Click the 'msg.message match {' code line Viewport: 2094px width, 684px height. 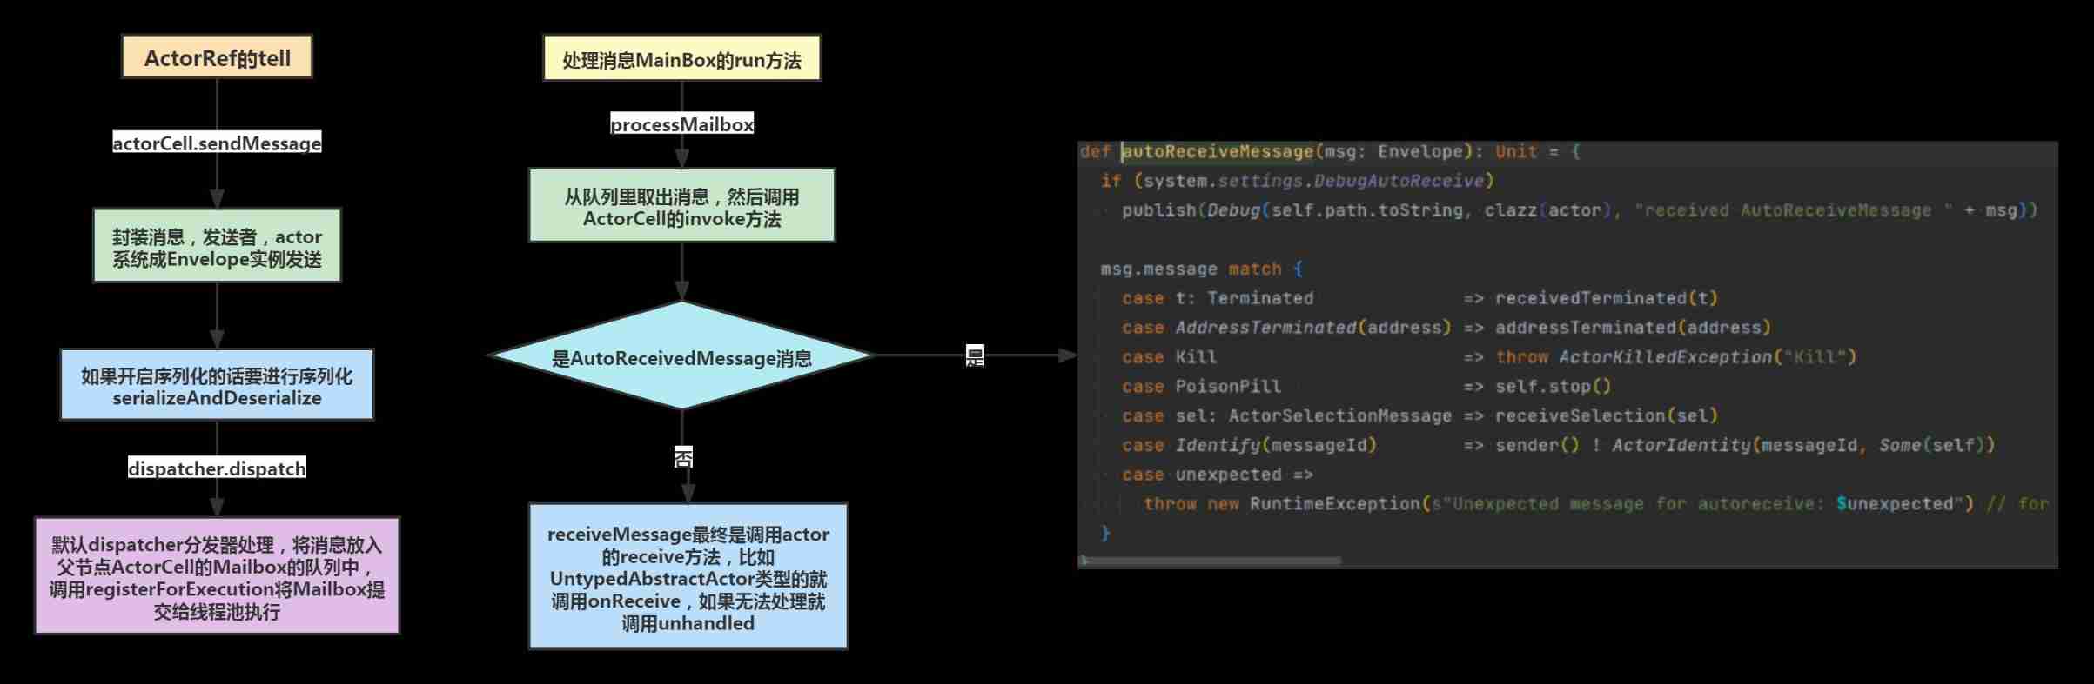(1201, 269)
